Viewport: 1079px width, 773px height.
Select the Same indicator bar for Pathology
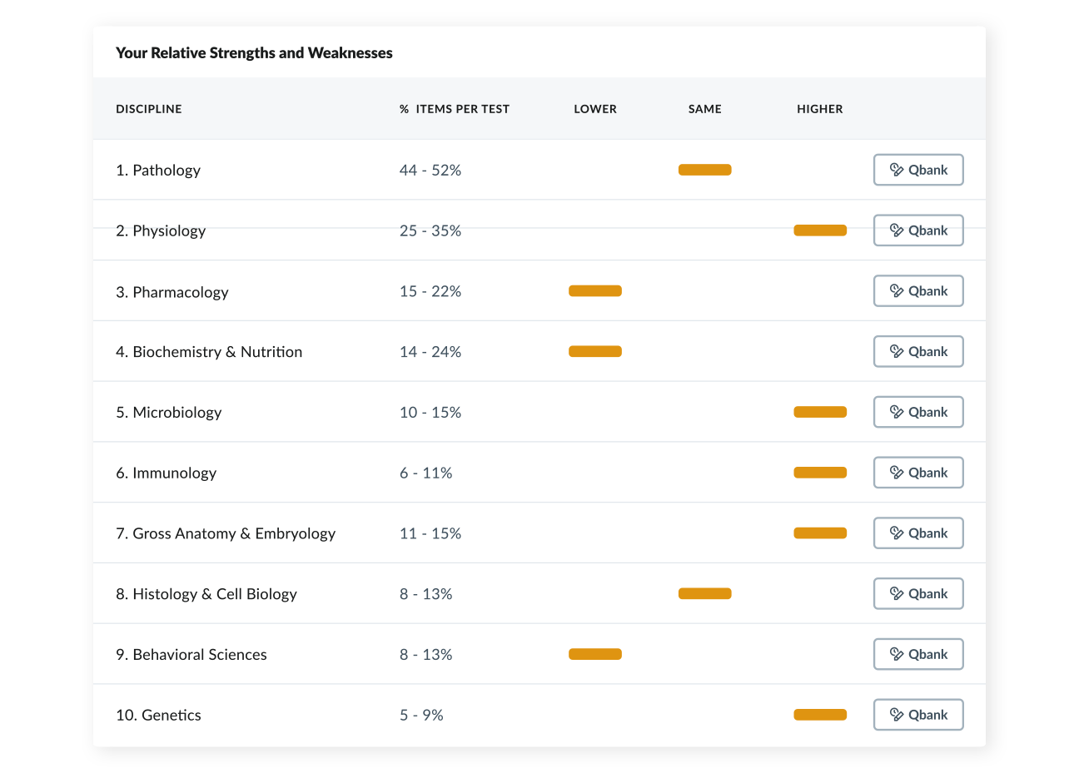click(704, 170)
